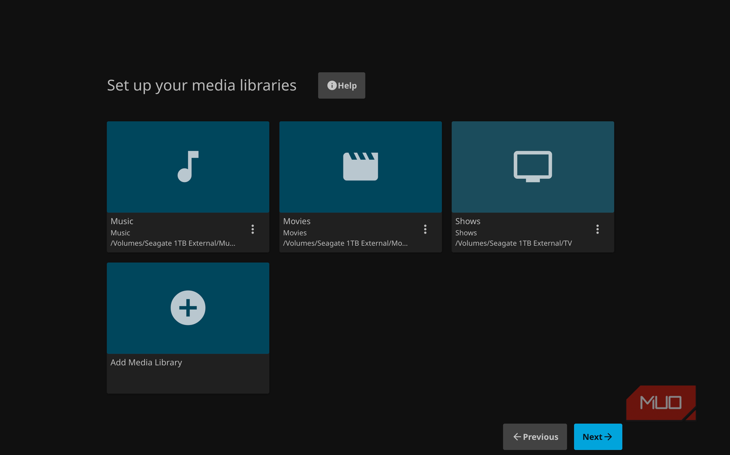Open the Shows library card image
The height and width of the screenshot is (455, 730).
(x=533, y=167)
